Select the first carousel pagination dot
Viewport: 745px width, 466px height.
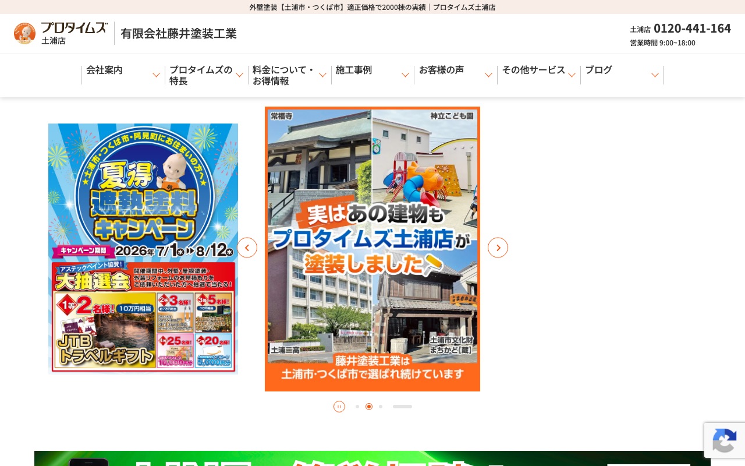pyautogui.click(x=357, y=407)
